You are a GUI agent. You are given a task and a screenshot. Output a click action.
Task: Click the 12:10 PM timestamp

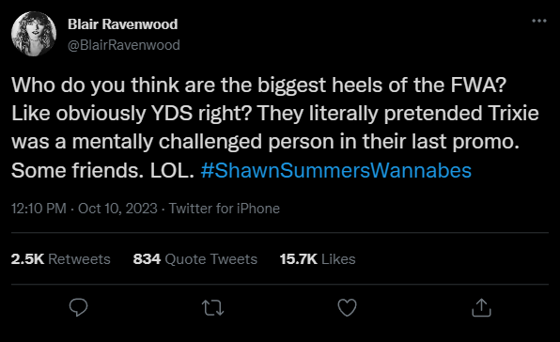click(x=39, y=209)
